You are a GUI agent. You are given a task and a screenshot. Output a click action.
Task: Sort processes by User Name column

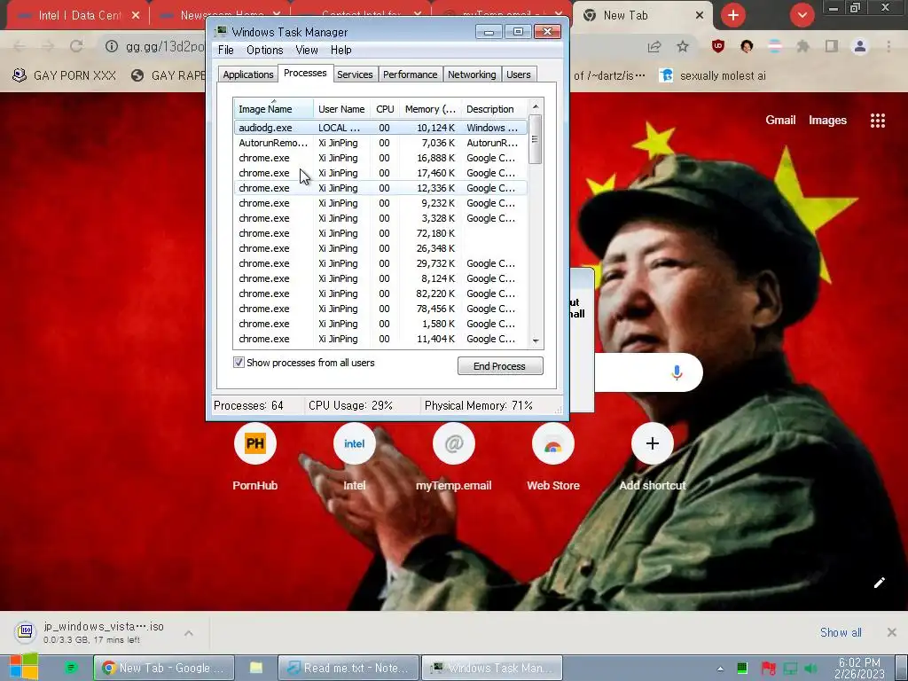[x=341, y=109]
